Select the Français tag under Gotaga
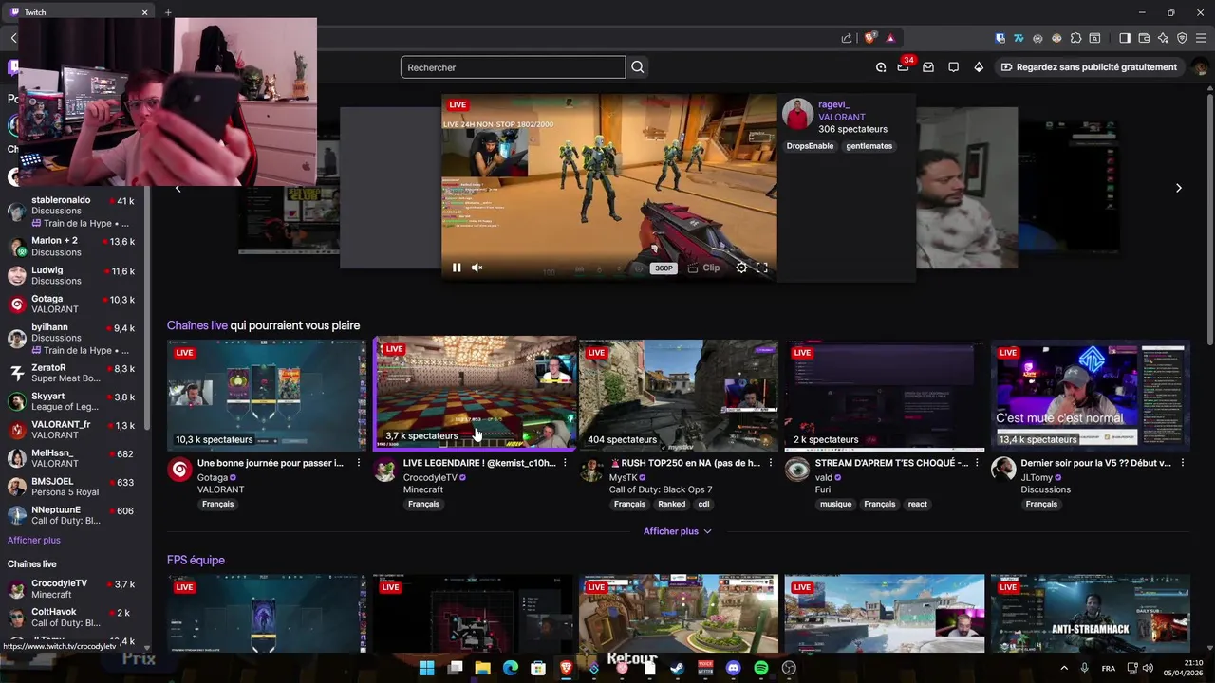The height and width of the screenshot is (683, 1215). (217, 504)
